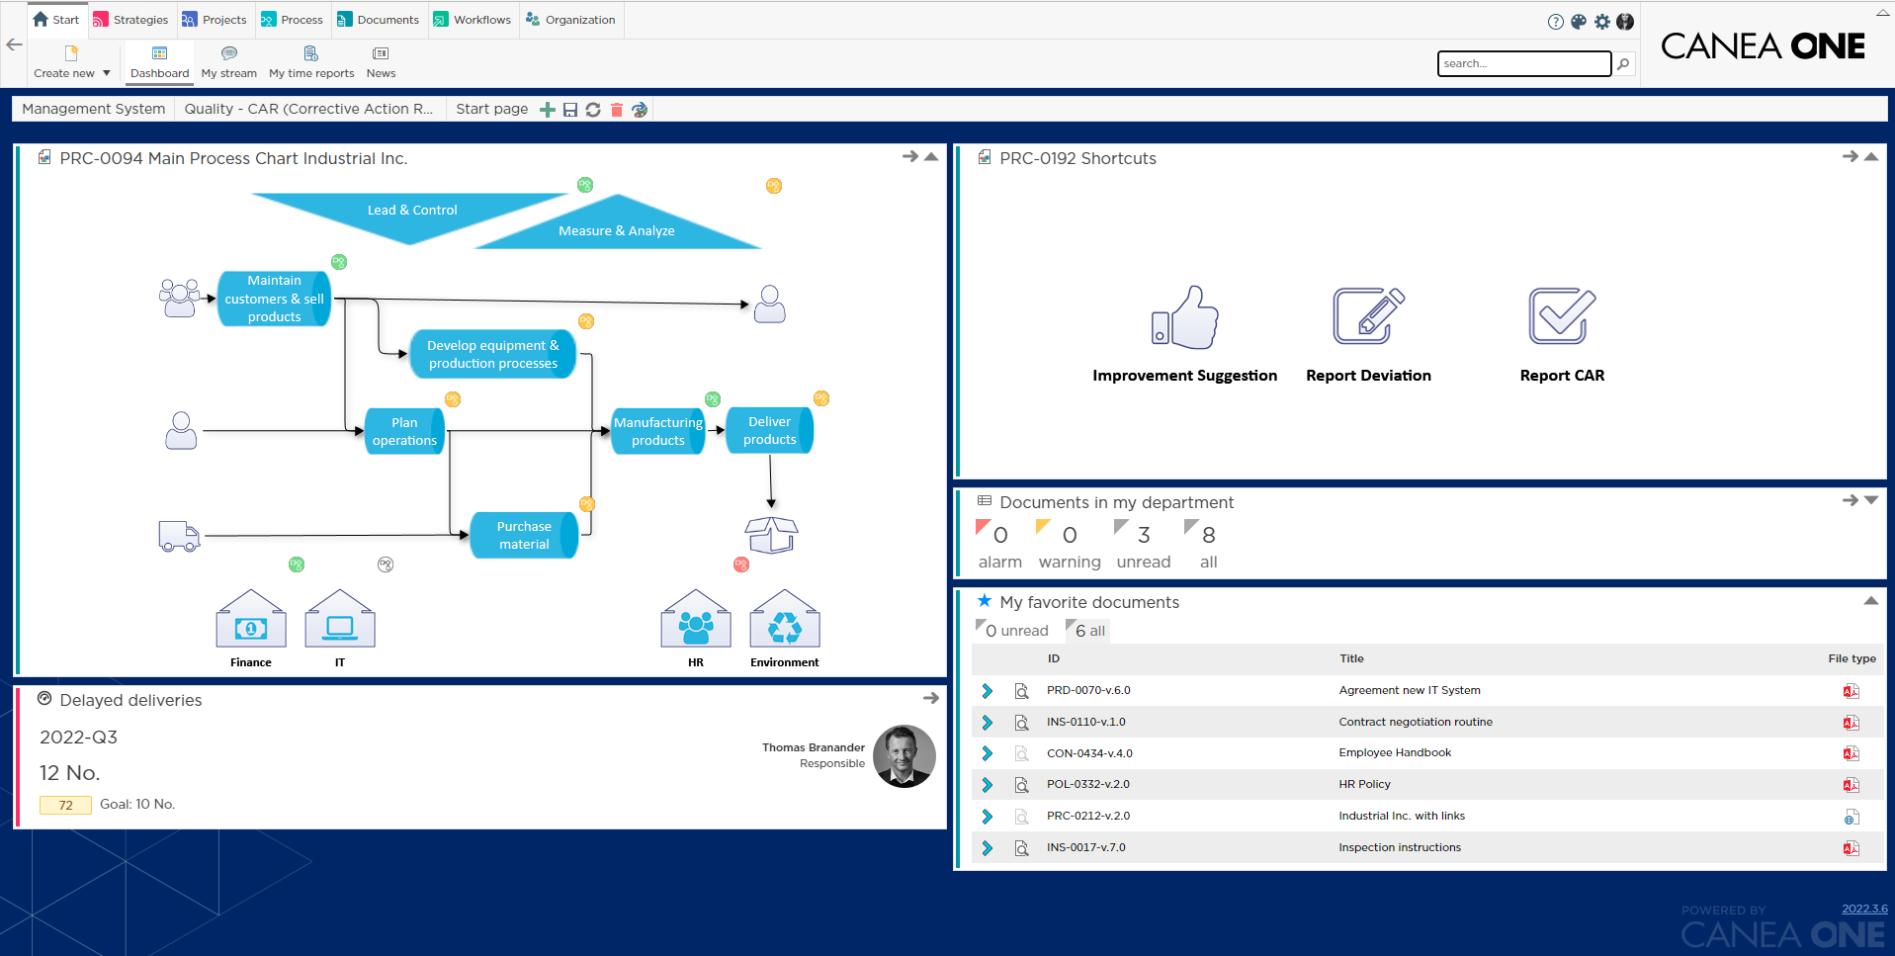Filter department documents by 3 unread
This screenshot has width=1895, height=956.
[x=1143, y=545]
